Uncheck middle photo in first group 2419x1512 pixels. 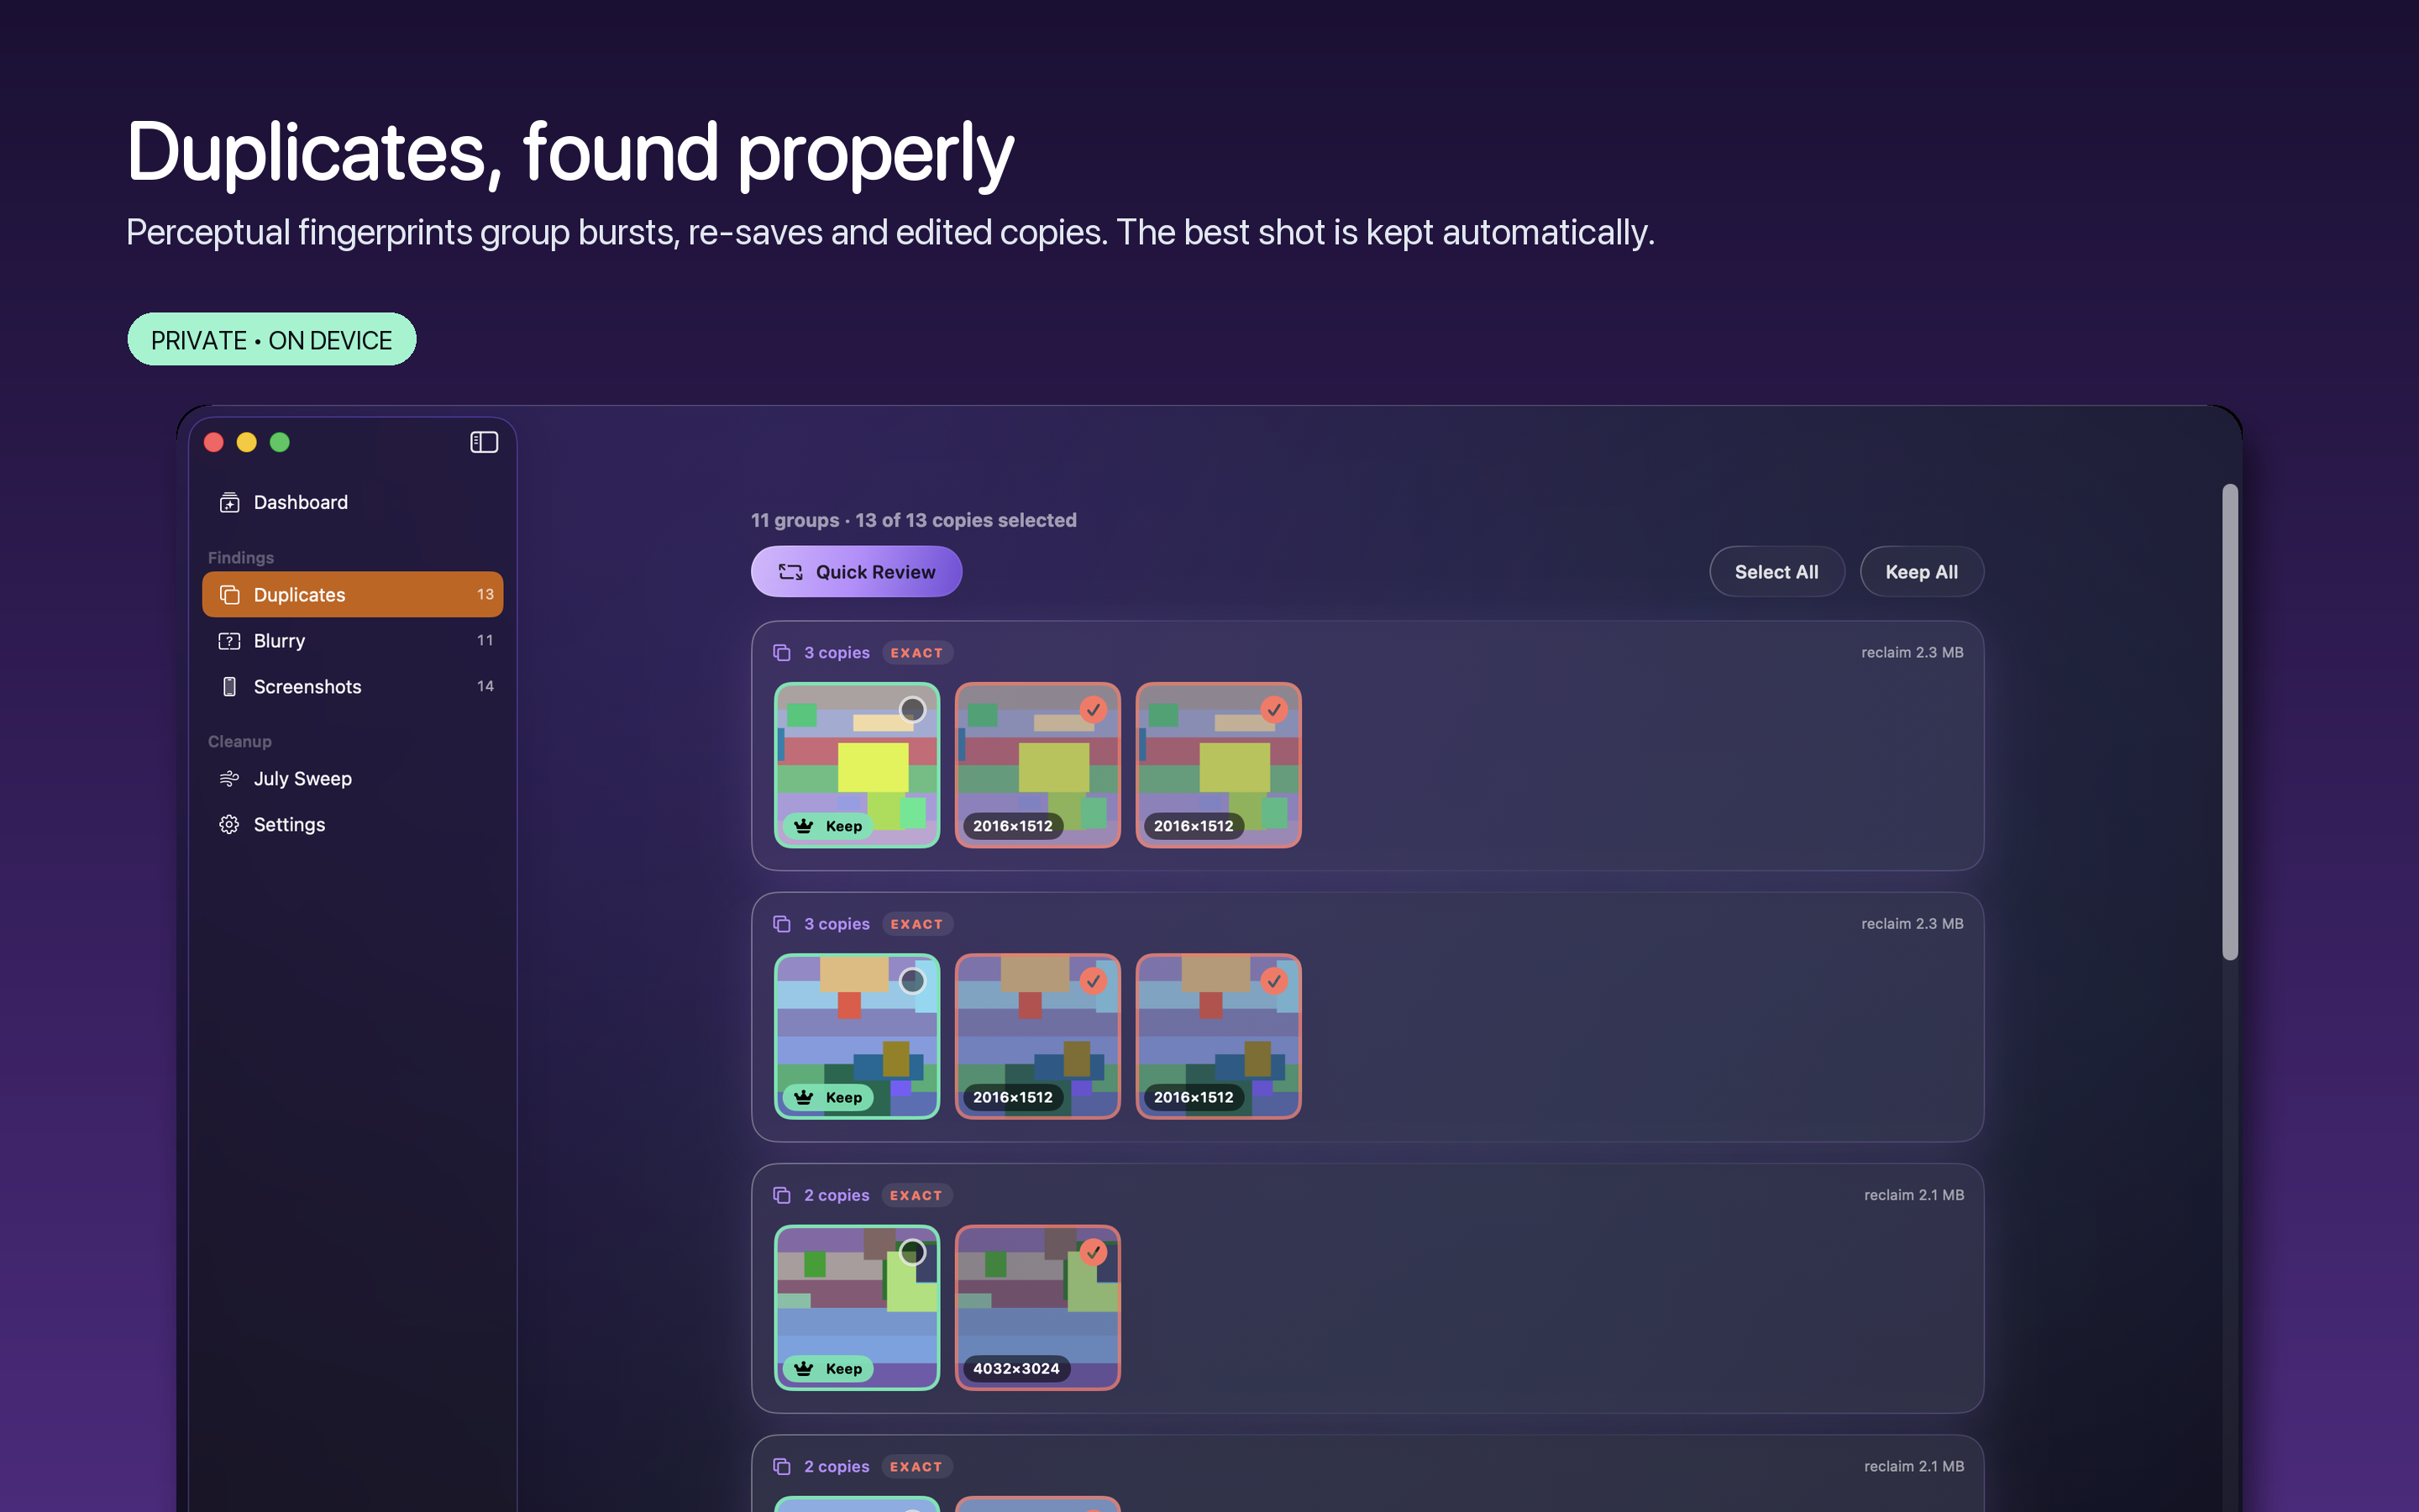point(1093,709)
